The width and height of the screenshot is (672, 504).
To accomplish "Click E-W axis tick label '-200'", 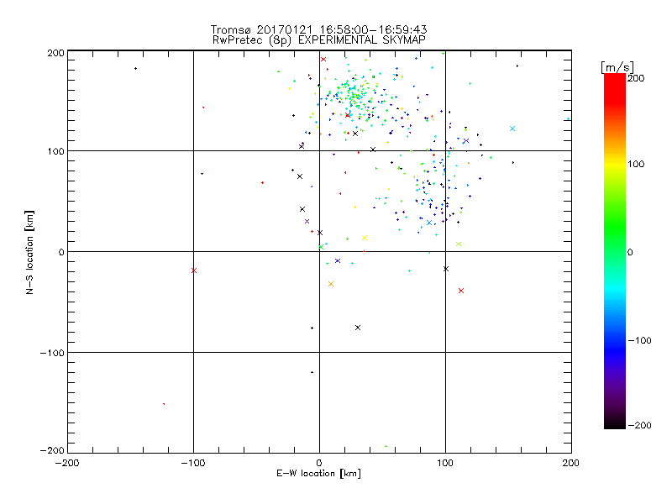I will point(67,463).
